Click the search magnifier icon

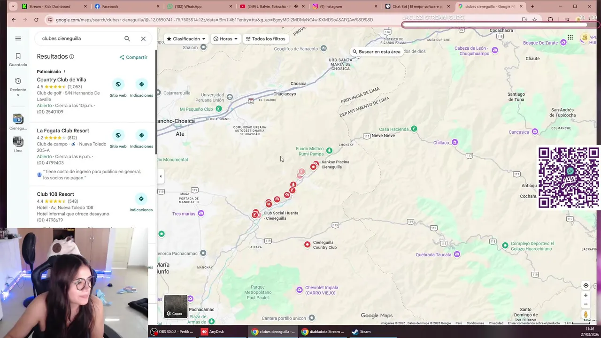click(x=127, y=38)
